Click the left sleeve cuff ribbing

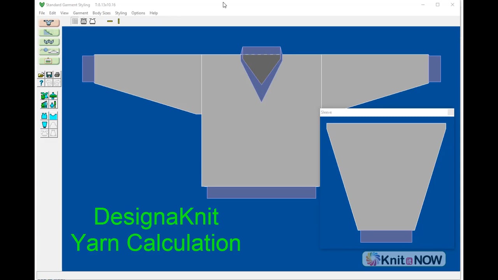coord(88,69)
